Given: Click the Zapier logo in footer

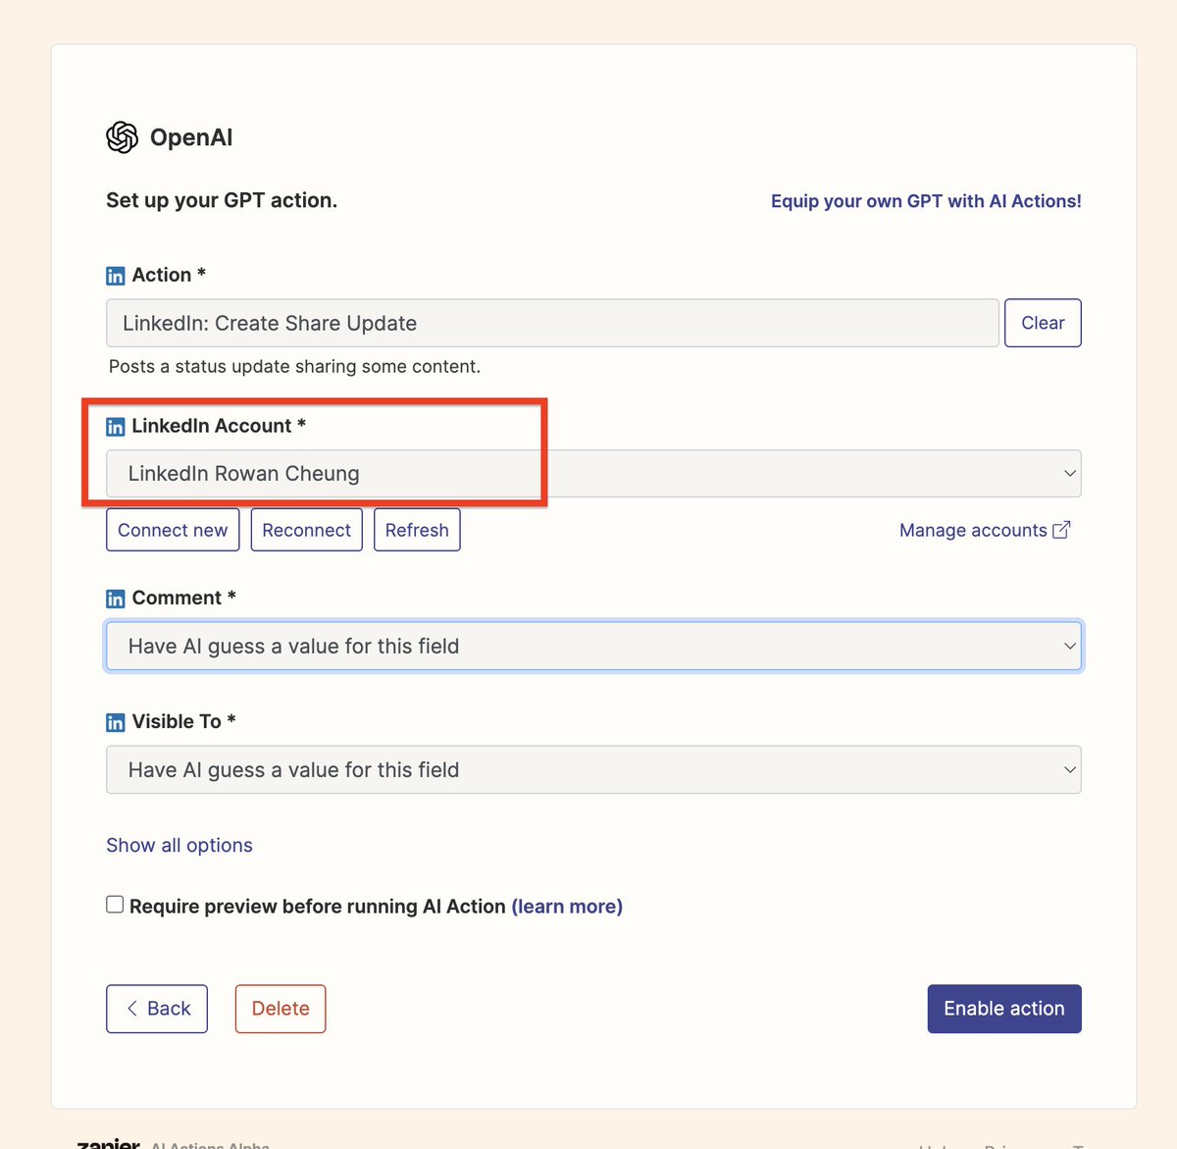Looking at the screenshot, I should click(x=108, y=1143).
